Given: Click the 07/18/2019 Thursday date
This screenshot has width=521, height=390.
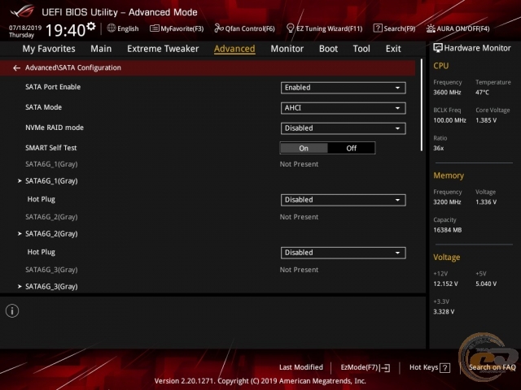Looking at the screenshot, I should point(25,31).
